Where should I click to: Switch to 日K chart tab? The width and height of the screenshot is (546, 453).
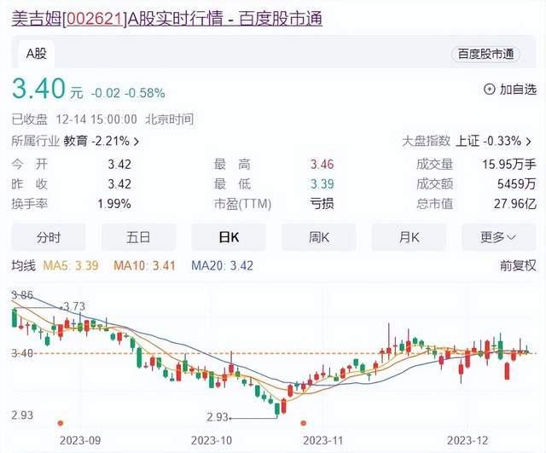coord(229,237)
